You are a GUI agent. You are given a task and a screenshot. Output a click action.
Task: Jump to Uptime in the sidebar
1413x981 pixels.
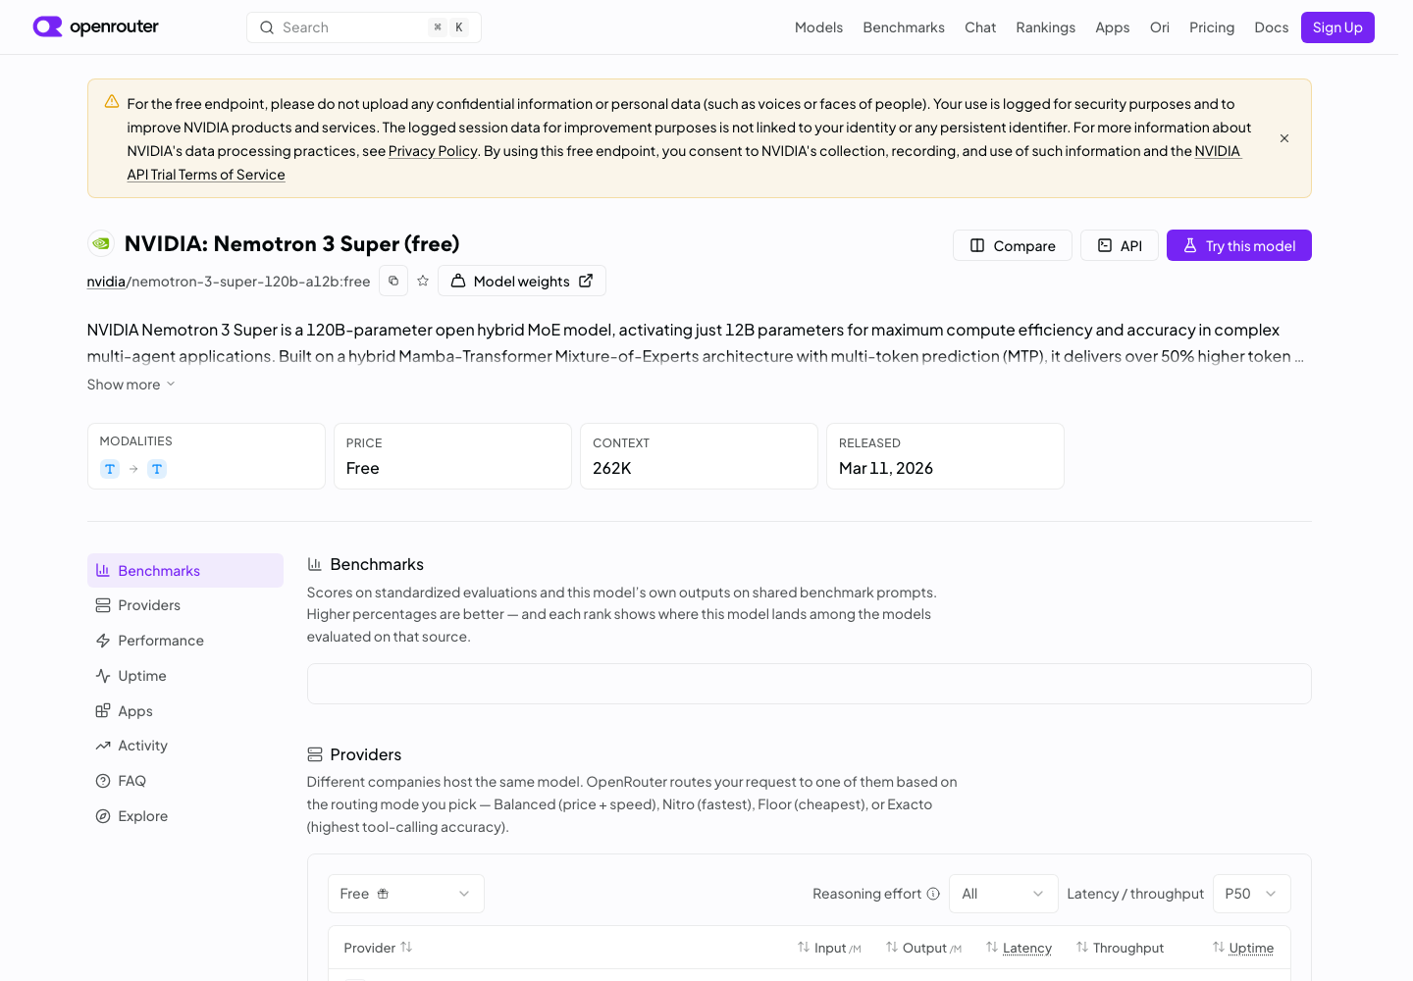click(185, 676)
